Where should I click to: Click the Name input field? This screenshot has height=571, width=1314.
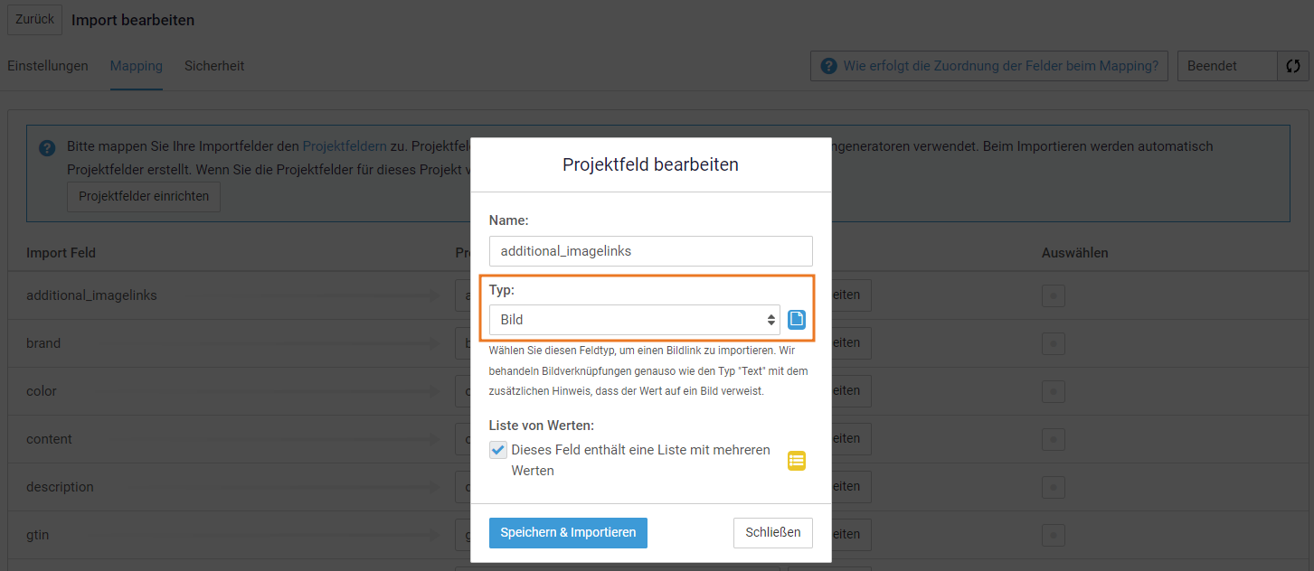click(x=651, y=251)
